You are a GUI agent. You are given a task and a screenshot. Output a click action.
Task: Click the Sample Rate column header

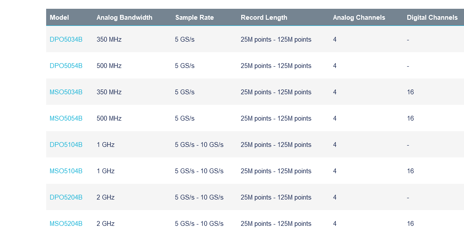194,18
